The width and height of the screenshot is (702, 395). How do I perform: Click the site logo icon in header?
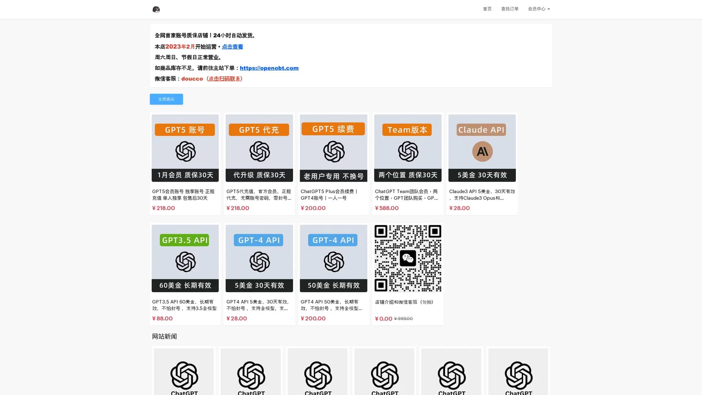pyautogui.click(x=156, y=9)
